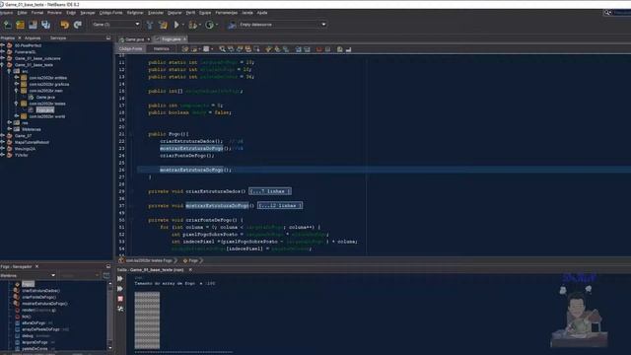Click the find selection magnifier in editor toolbar
The image size is (631, 355).
click(x=222, y=49)
